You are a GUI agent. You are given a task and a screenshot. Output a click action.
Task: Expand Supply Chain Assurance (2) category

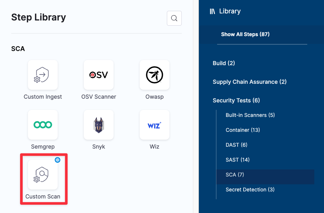pyautogui.click(x=250, y=82)
